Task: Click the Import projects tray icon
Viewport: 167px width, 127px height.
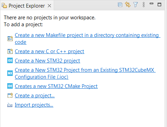Action: pos(10,105)
